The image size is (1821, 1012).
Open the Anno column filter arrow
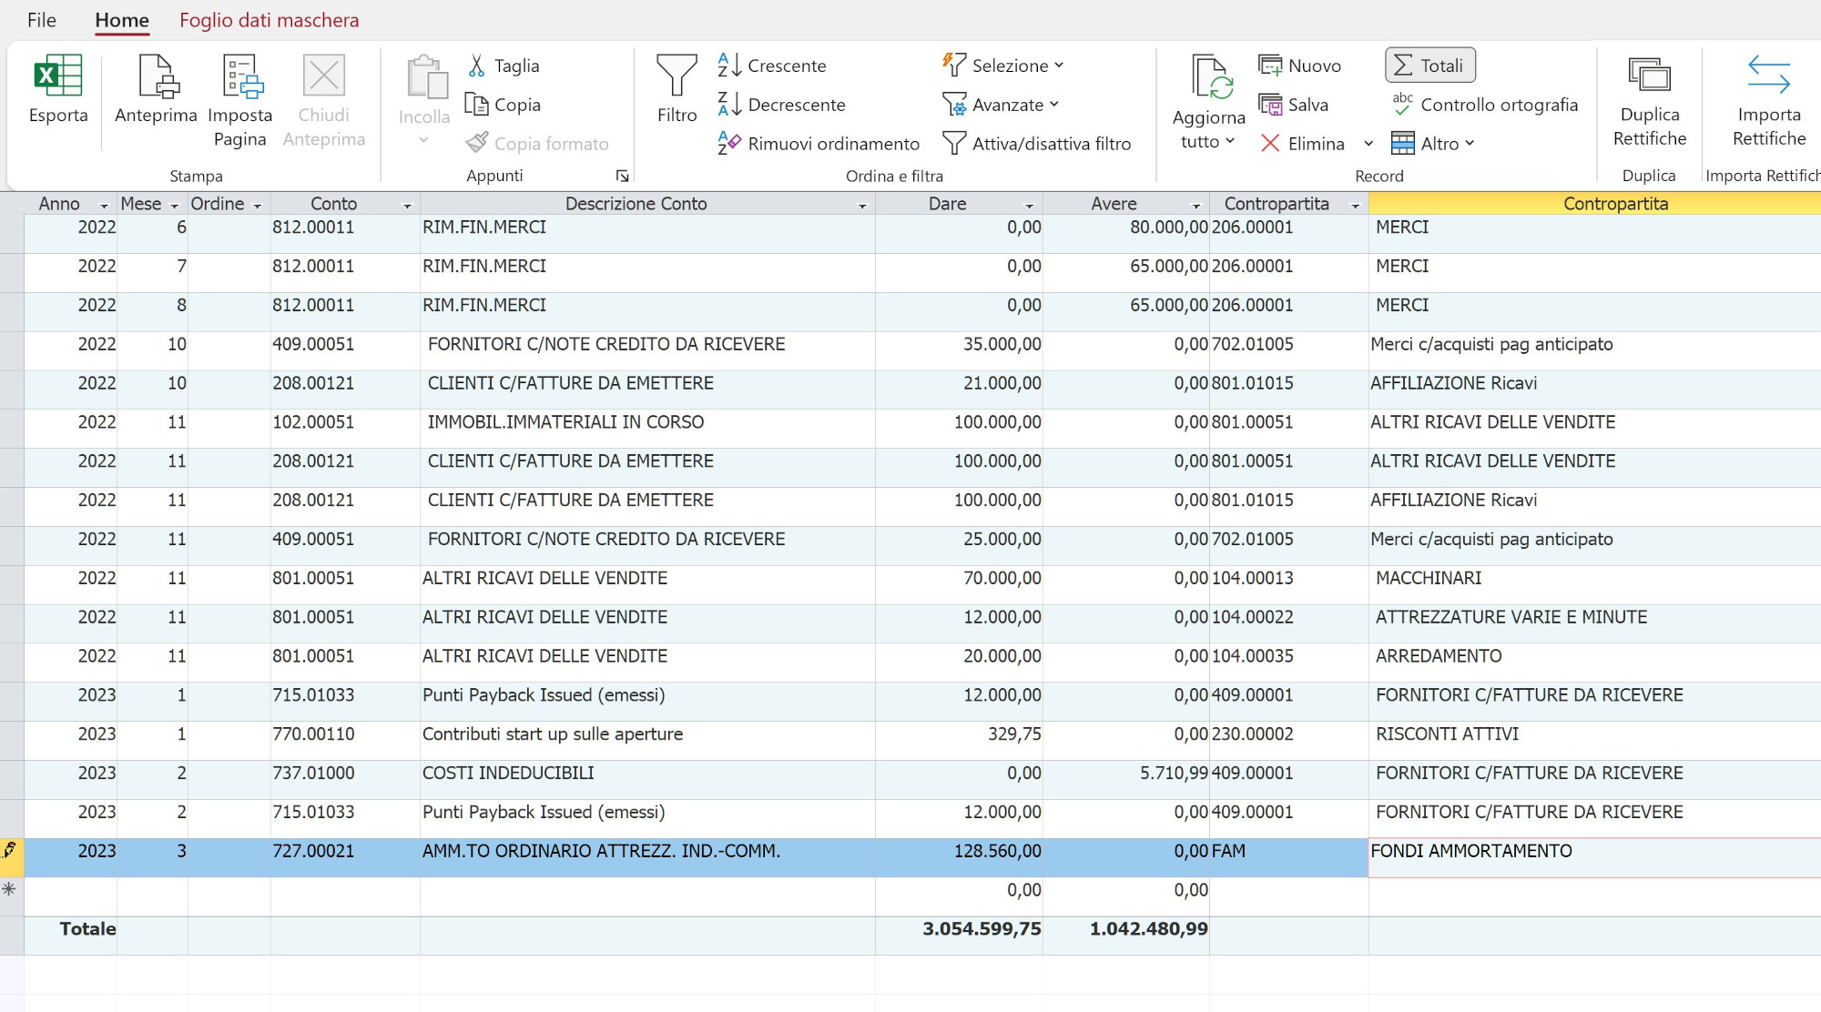point(104,206)
